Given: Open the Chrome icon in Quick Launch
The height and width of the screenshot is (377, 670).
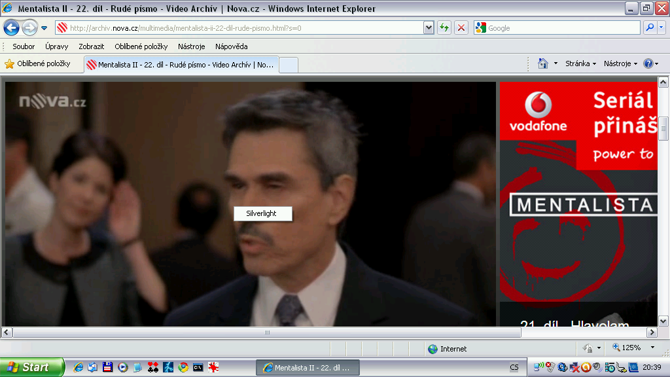Looking at the screenshot, I should click(183, 367).
